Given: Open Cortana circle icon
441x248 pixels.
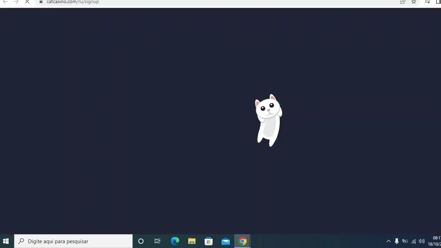Looking at the screenshot, I should tap(141, 241).
